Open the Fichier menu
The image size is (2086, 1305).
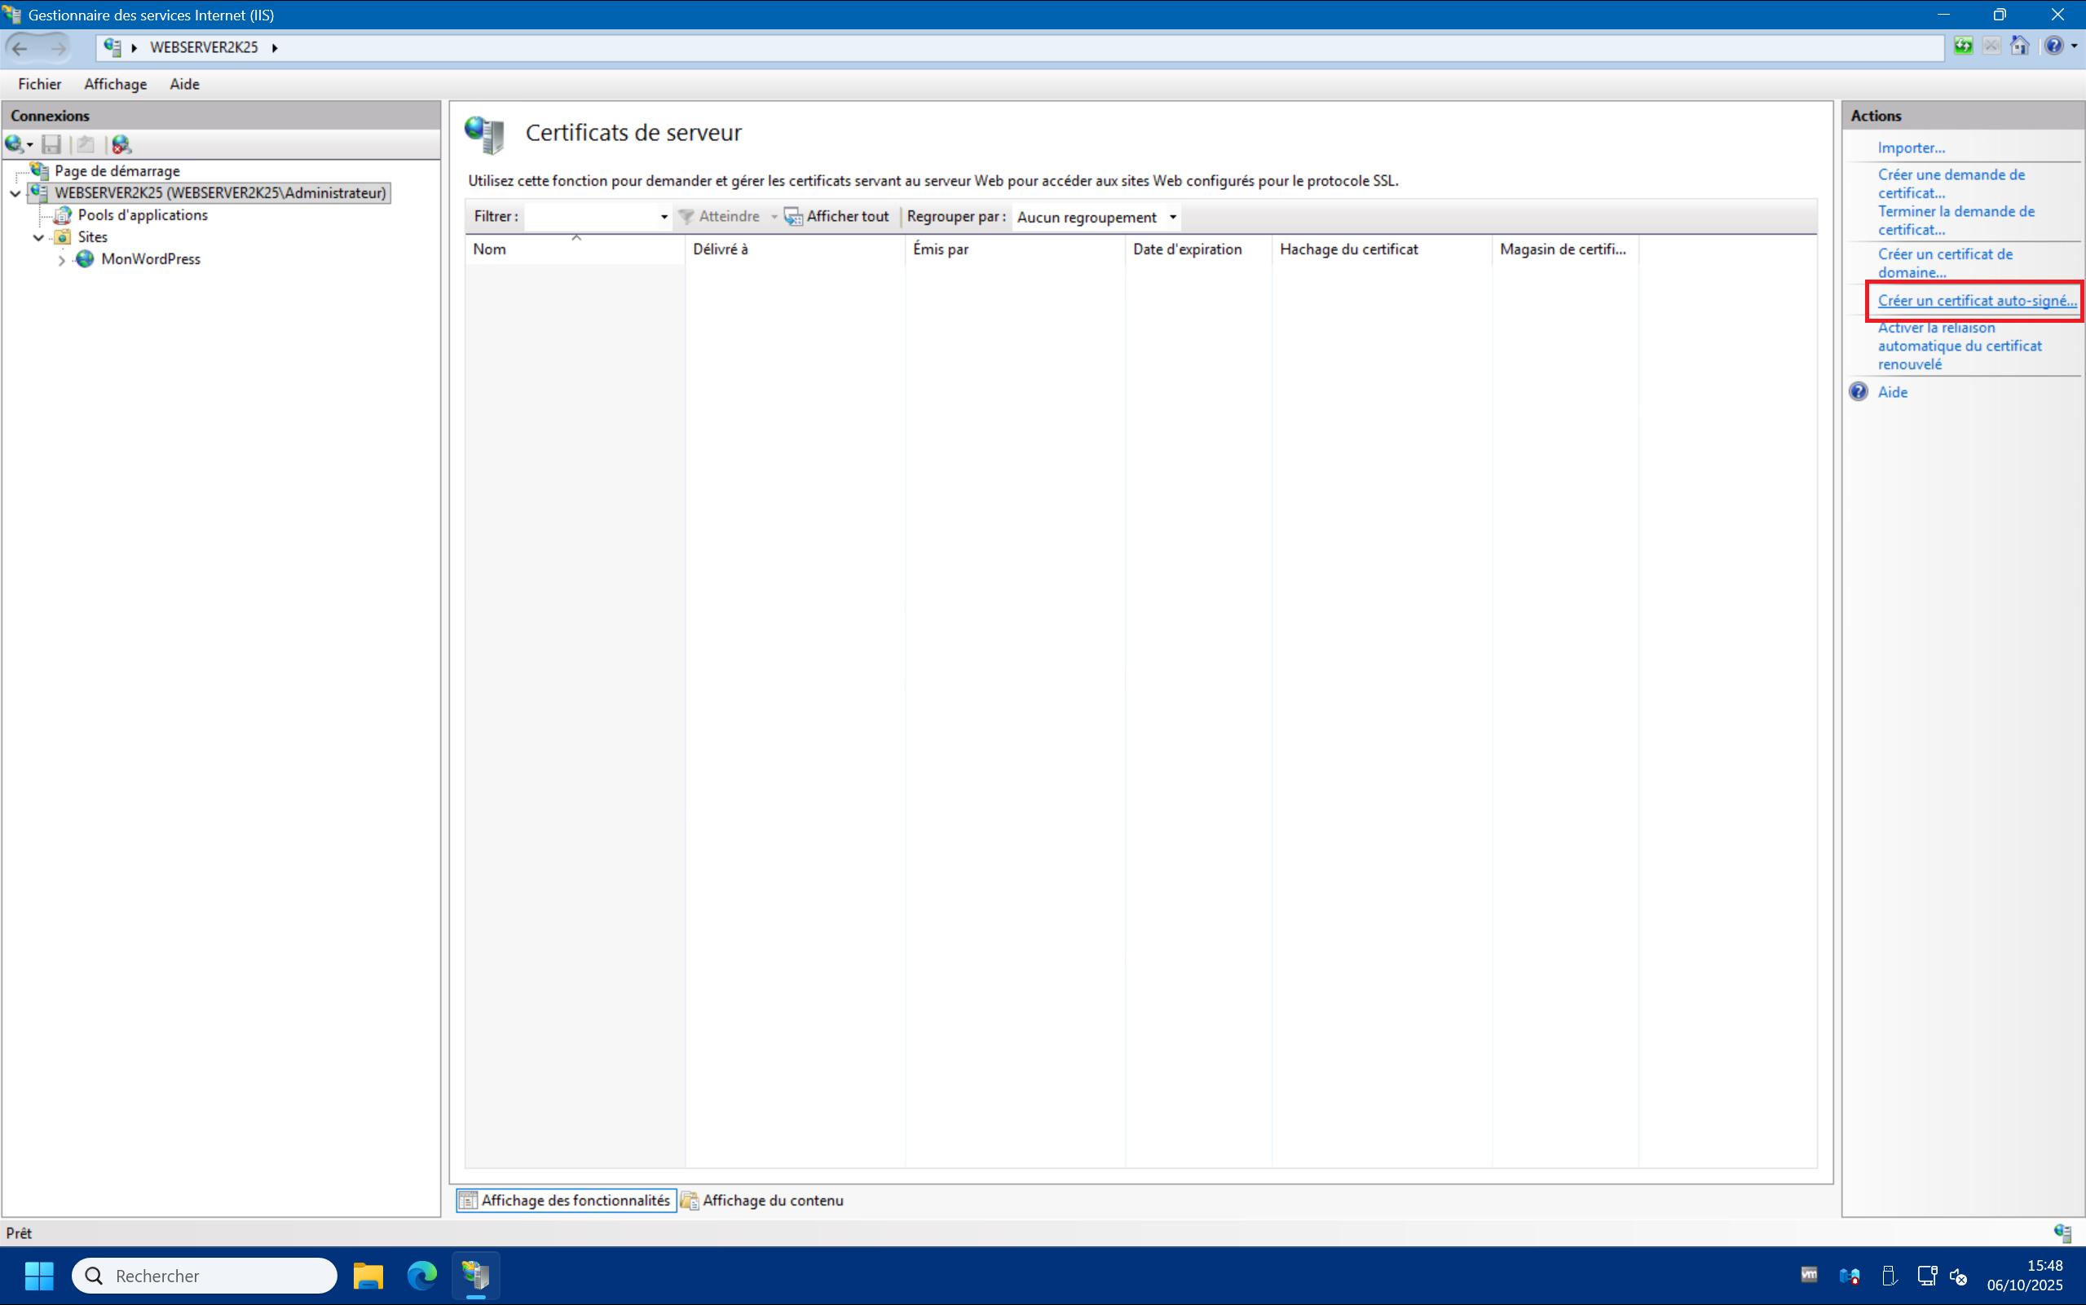40,84
